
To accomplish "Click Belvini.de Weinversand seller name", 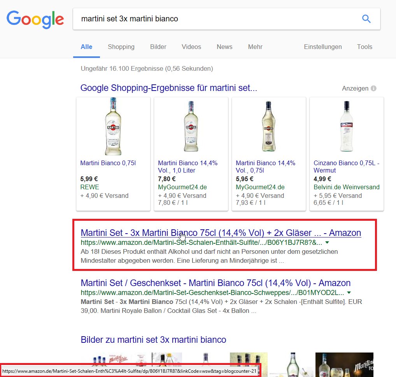I will tap(347, 187).
